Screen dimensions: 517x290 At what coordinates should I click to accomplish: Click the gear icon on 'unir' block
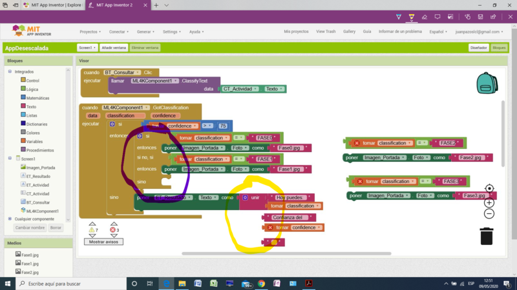pyautogui.click(x=245, y=198)
